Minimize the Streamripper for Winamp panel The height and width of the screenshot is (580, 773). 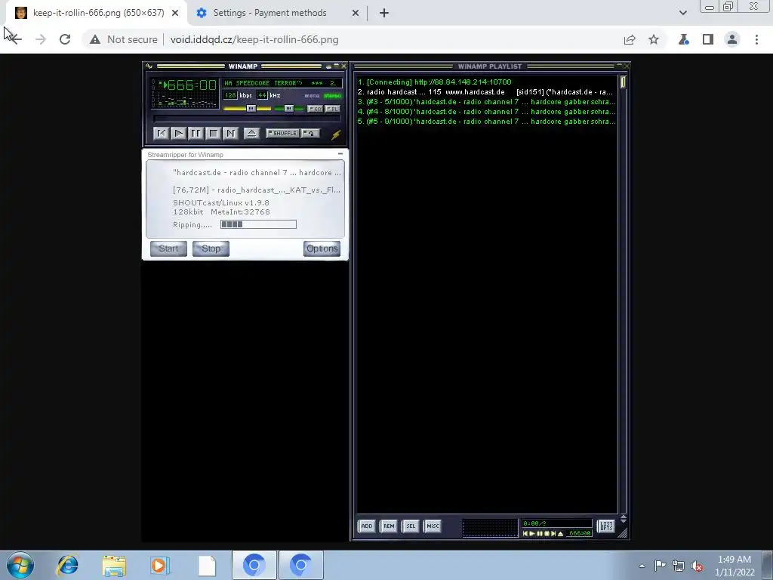(x=340, y=154)
